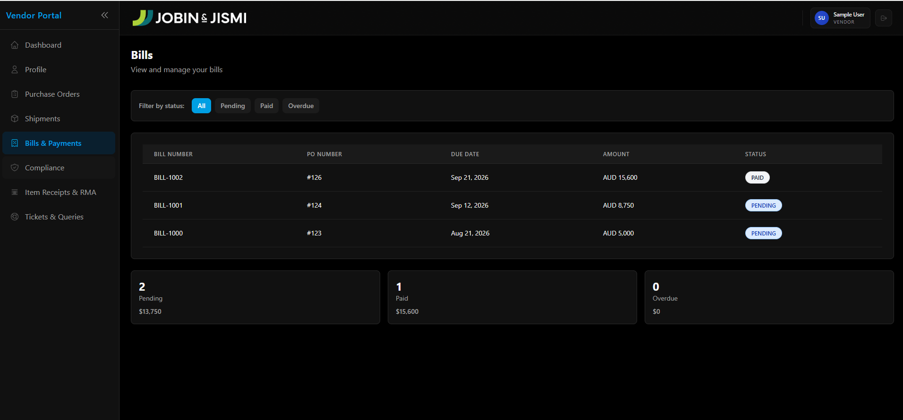
Task: Click bill number BILL-1000
Action: pyautogui.click(x=168, y=233)
